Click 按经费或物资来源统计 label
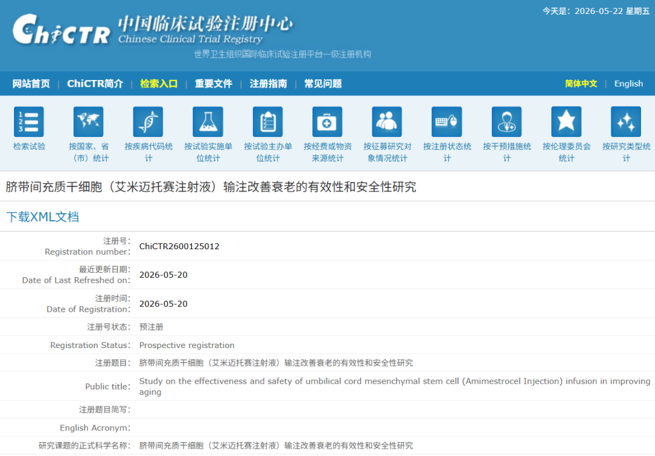 pyautogui.click(x=327, y=152)
